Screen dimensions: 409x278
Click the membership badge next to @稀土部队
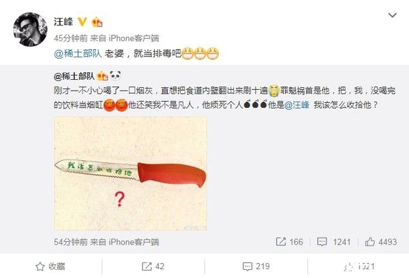point(102,76)
